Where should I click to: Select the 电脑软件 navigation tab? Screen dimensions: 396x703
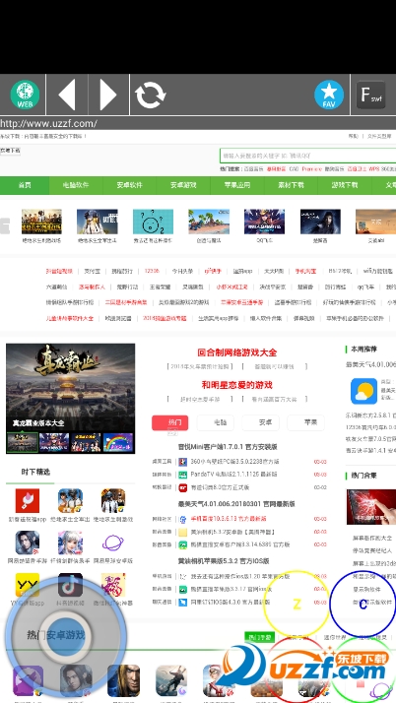pos(76,185)
